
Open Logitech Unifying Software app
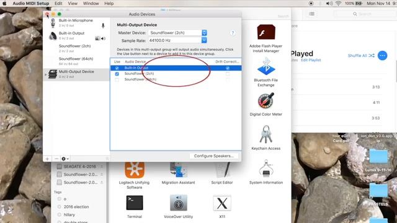[x=135, y=176]
